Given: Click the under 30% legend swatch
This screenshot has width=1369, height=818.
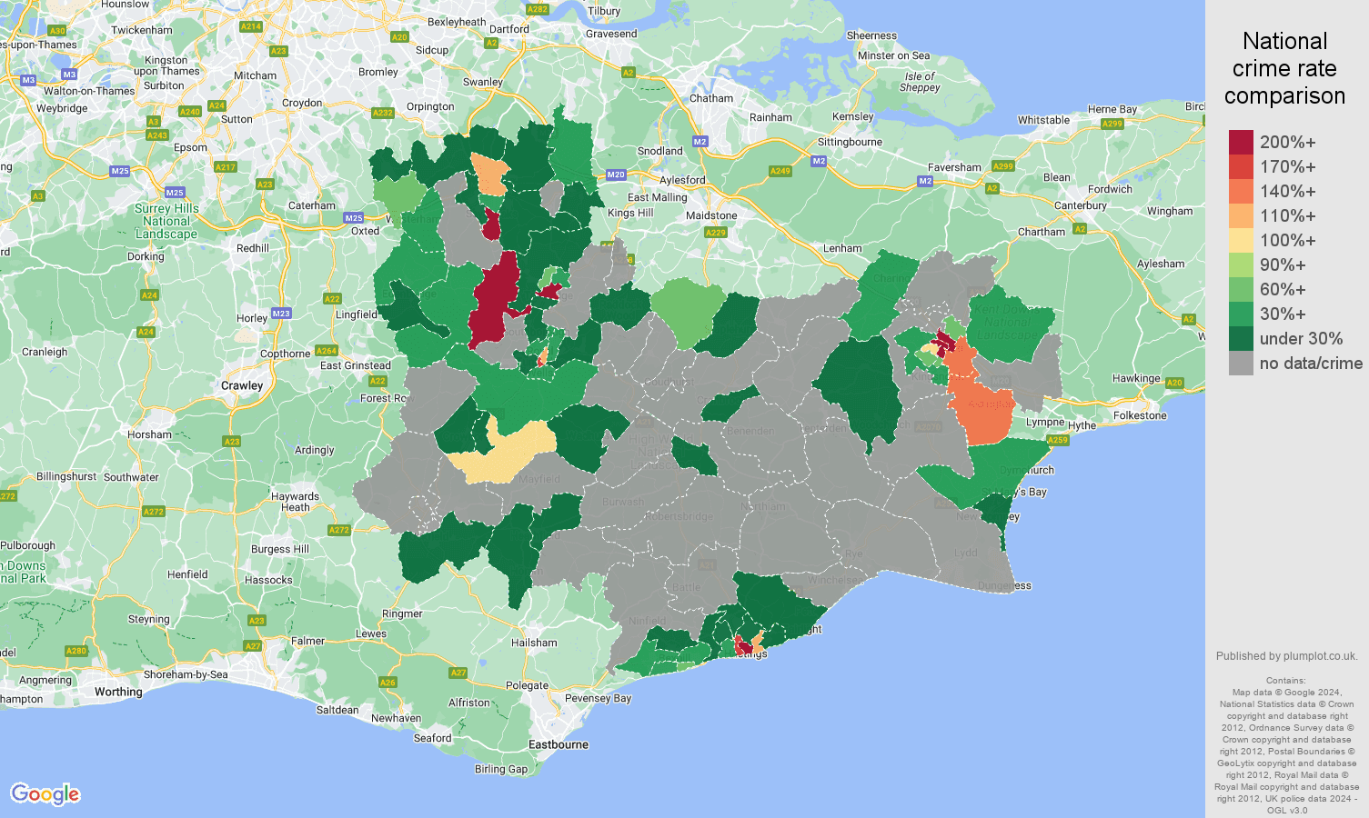Looking at the screenshot, I should pyautogui.click(x=1241, y=339).
